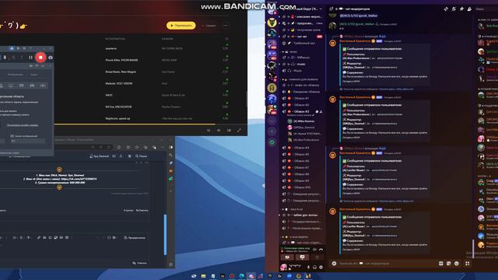Viewport: 498px width, 280px height.
Task: Open the text chat icon beside Обзвон #3
Action: click(317, 112)
